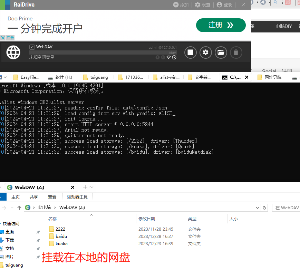Screen dimensions: 300x270
Task: Open the 驱动器工具 ribbon tab
Action: coord(77,197)
